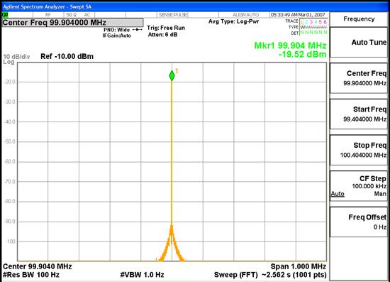Click the #Res BW 100 Hz readout
Screen dimensions: 390x282
pyautogui.click(x=31, y=275)
